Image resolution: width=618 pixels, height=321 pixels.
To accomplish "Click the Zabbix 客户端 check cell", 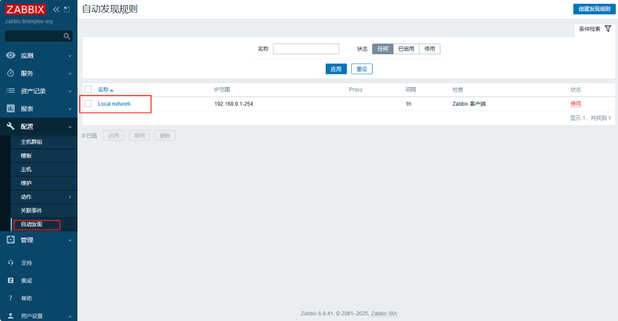I will [x=469, y=103].
